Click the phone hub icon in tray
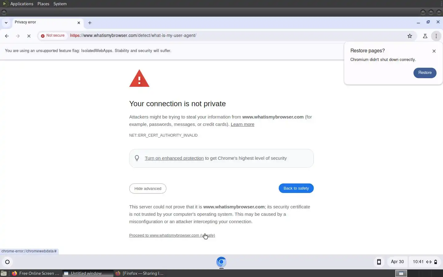The width and height of the screenshot is (443, 277). coord(379,262)
